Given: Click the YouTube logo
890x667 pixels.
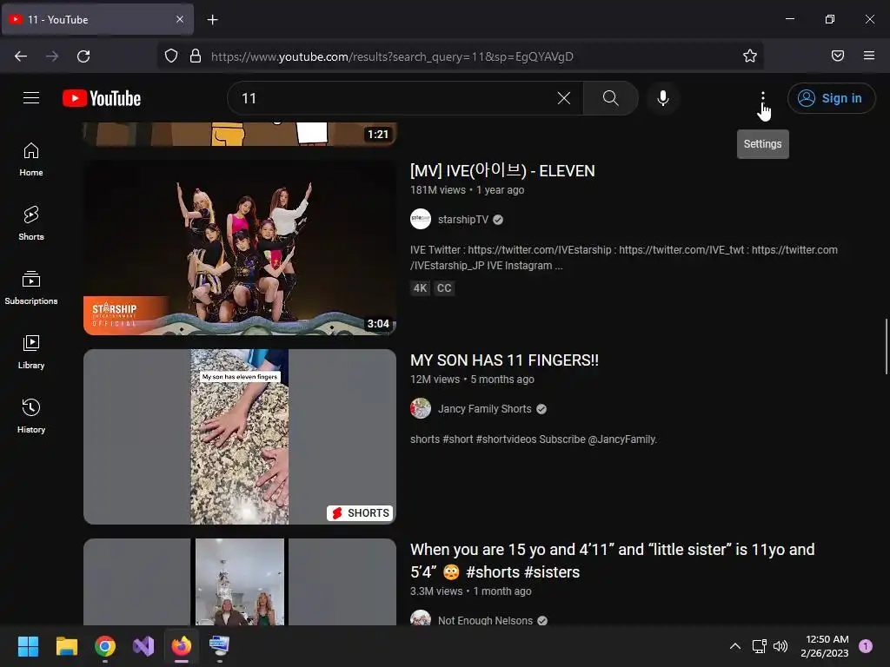Looking at the screenshot, I should tap(102, 98).
